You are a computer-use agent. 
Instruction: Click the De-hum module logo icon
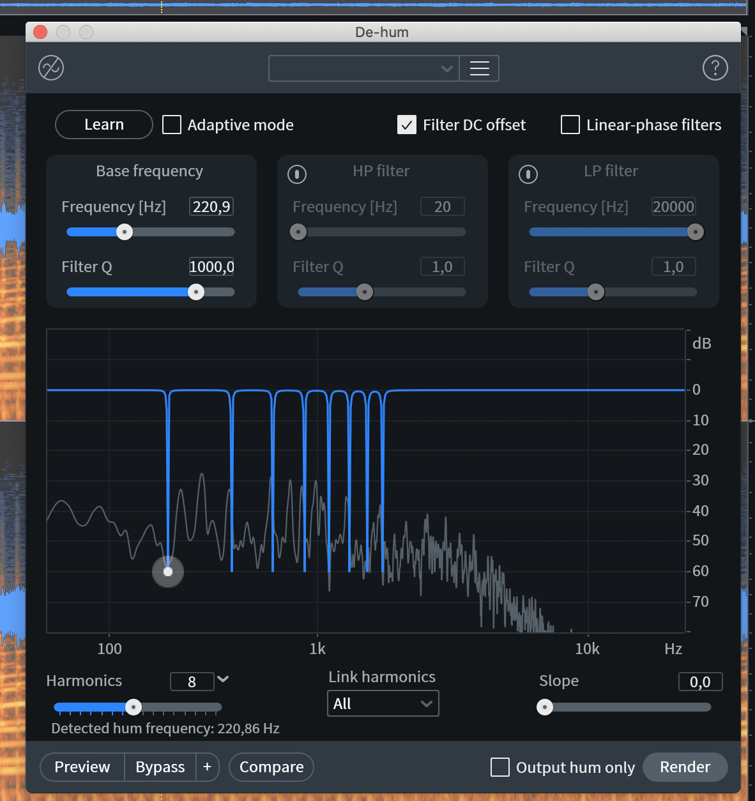51,68
